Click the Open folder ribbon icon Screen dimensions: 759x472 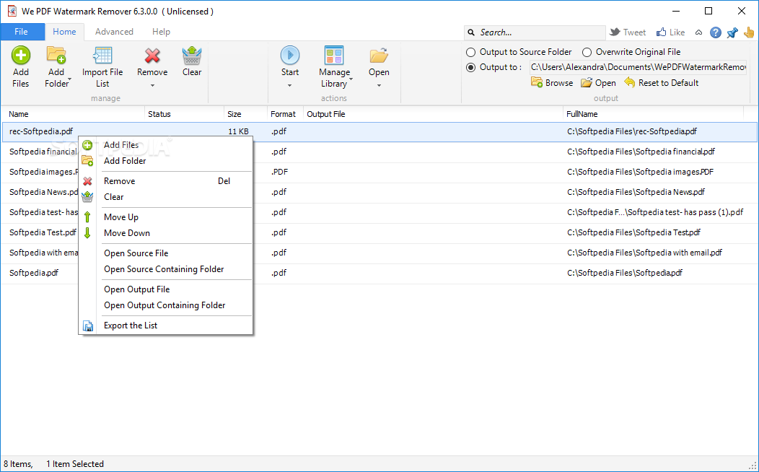pos(379,55)
